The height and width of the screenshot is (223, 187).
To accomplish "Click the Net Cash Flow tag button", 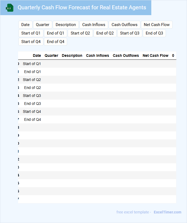I will 157,25.
